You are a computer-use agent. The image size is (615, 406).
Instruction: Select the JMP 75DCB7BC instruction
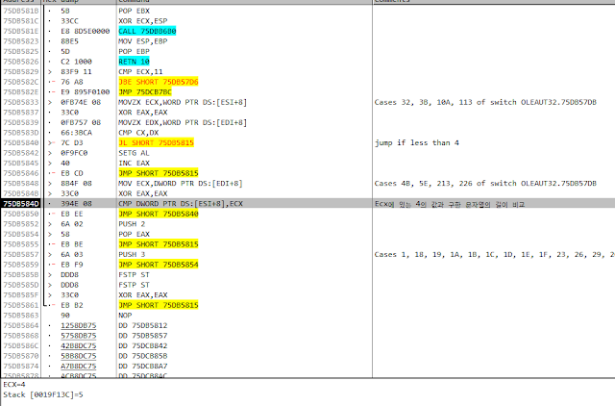145,92
